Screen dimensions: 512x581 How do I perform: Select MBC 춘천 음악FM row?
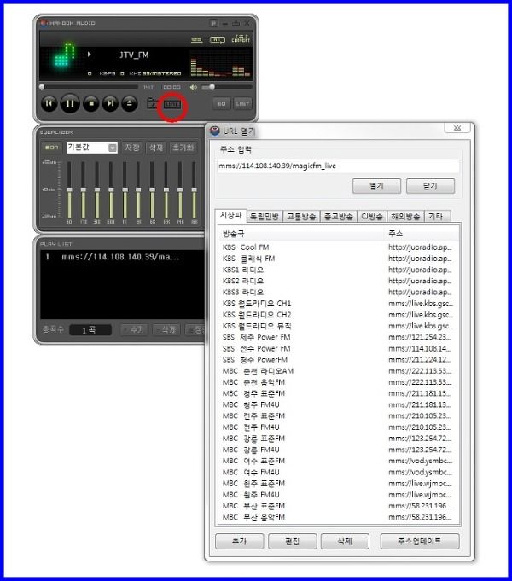point(339,382)
